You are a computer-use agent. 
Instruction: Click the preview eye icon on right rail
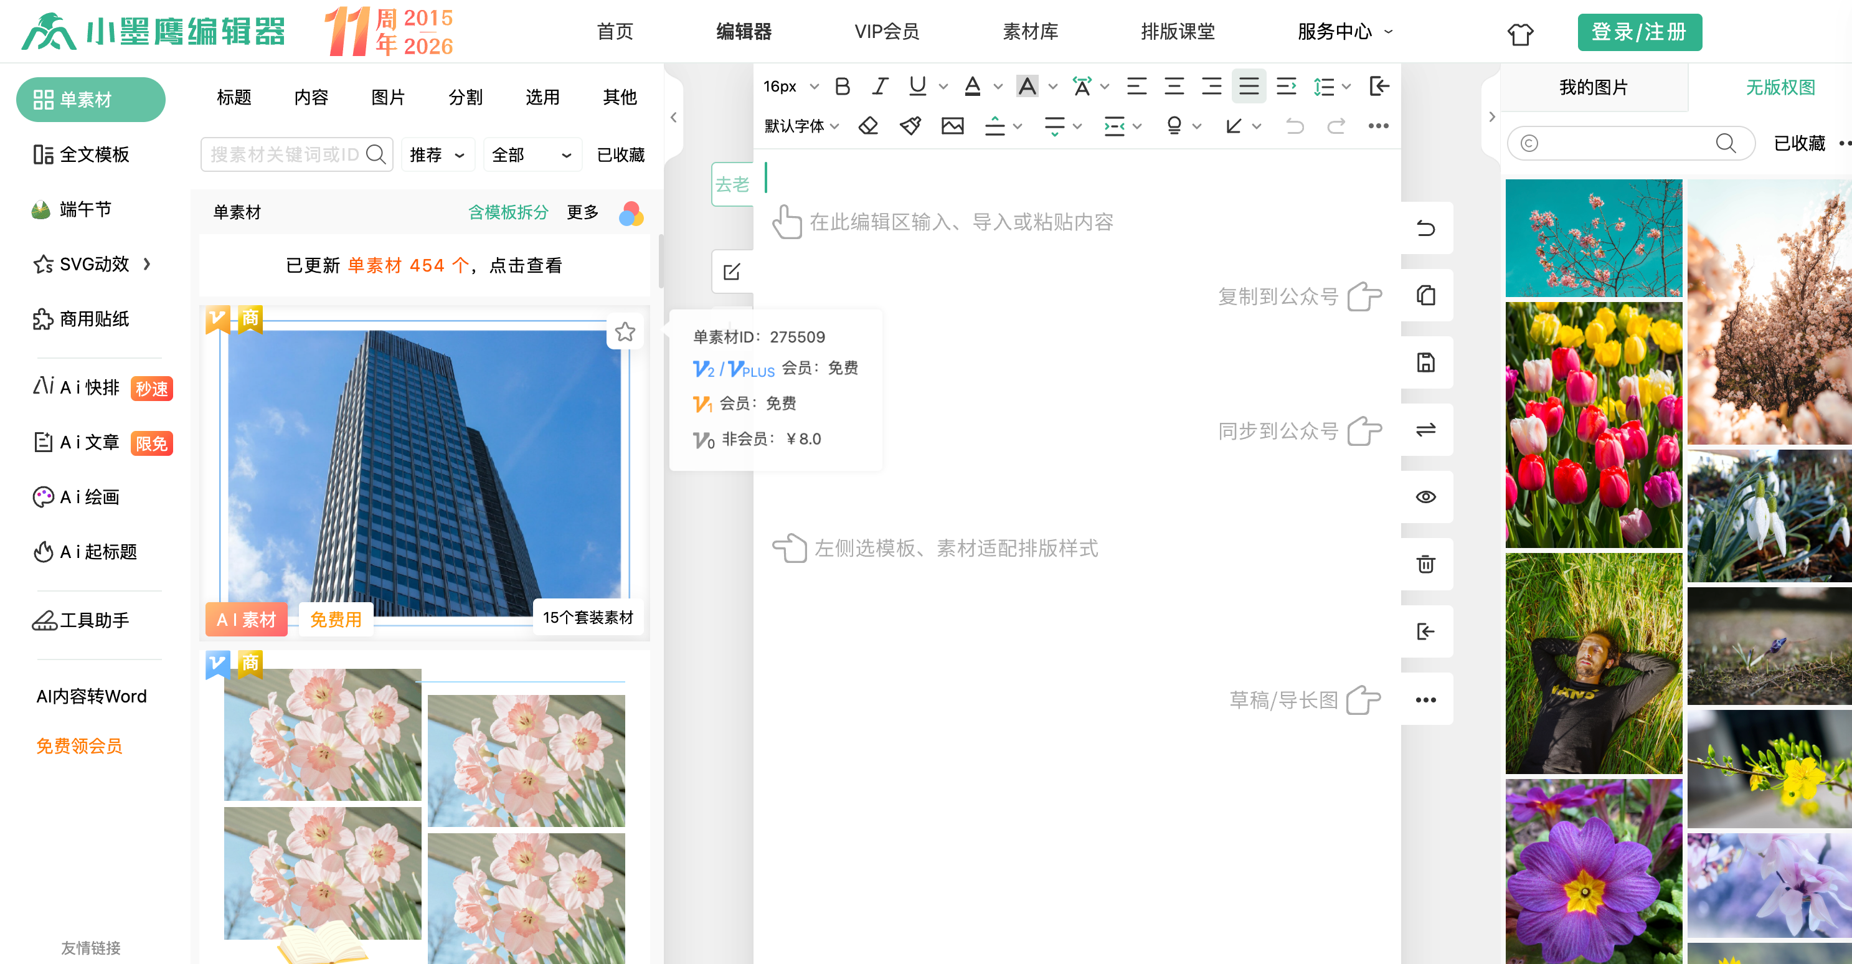pos(1425,497)
